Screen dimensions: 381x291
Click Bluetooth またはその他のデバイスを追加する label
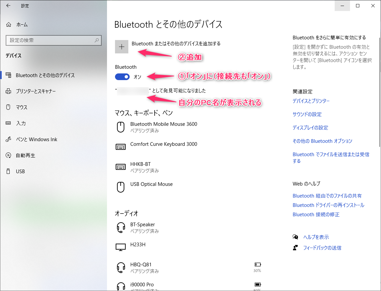pos(176,44)
